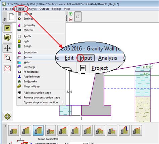Open the gear settings button
This screenshot has width=159, height=144.
(x=7, y=116)
